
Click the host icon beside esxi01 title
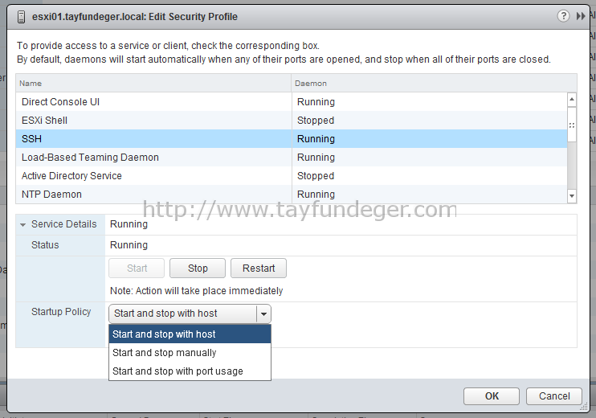(x=22, y=17)
